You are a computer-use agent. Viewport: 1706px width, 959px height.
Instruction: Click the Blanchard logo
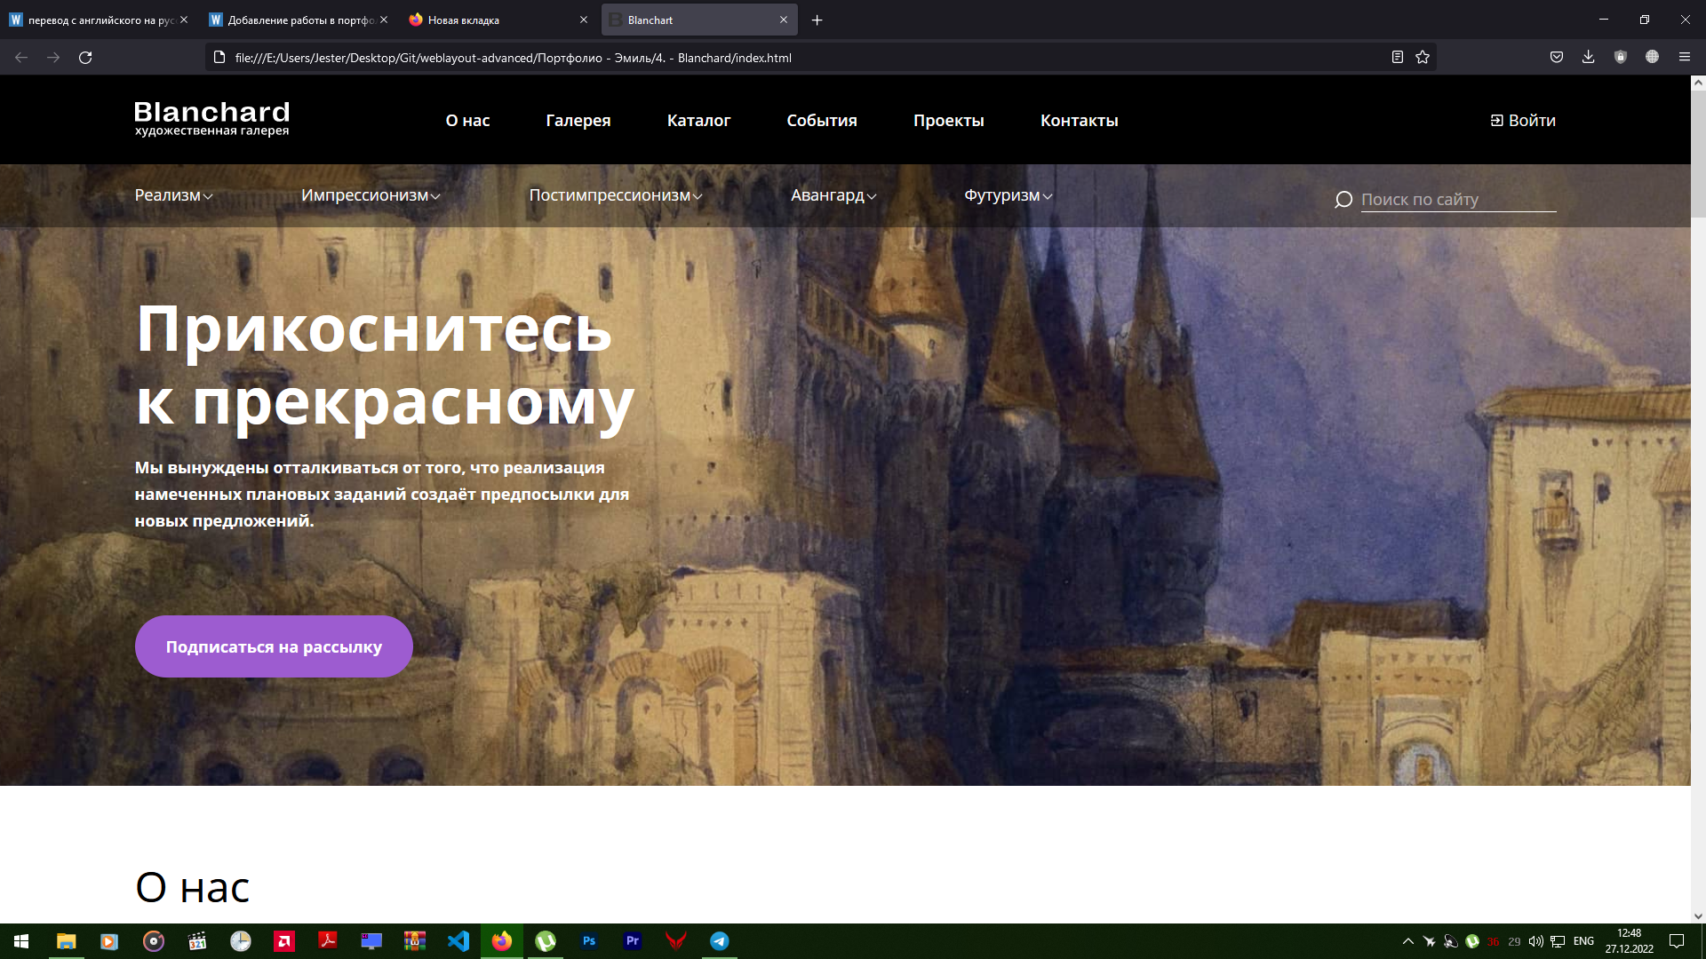(x=211, y=118)
